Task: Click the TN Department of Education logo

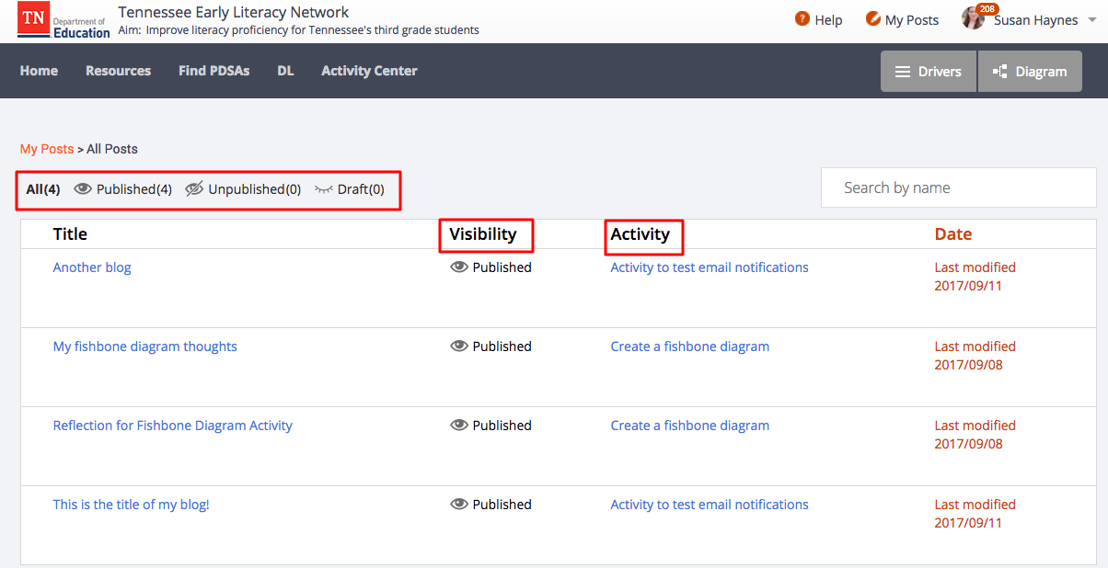Action: [x=64, y=20]
